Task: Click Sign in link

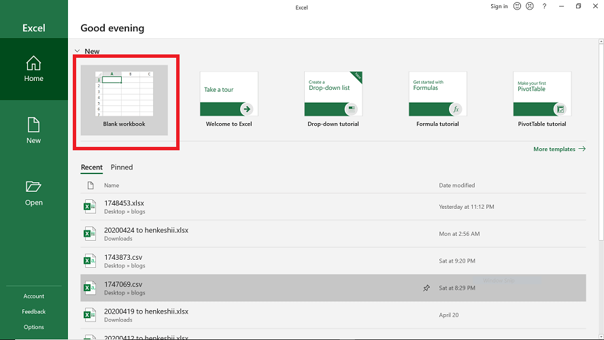Action: pyautogui.click(x=499, y=6)
